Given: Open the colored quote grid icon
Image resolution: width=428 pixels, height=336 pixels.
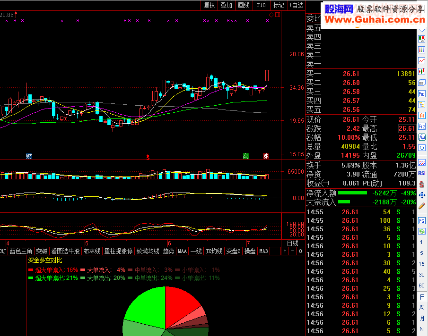Looking at the screenshot, I should (x=422, y=50).
